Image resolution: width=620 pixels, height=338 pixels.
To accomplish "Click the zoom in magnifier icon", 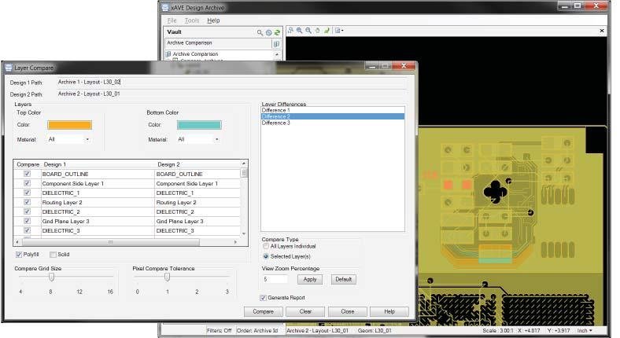I will click(x=299, y=31).
